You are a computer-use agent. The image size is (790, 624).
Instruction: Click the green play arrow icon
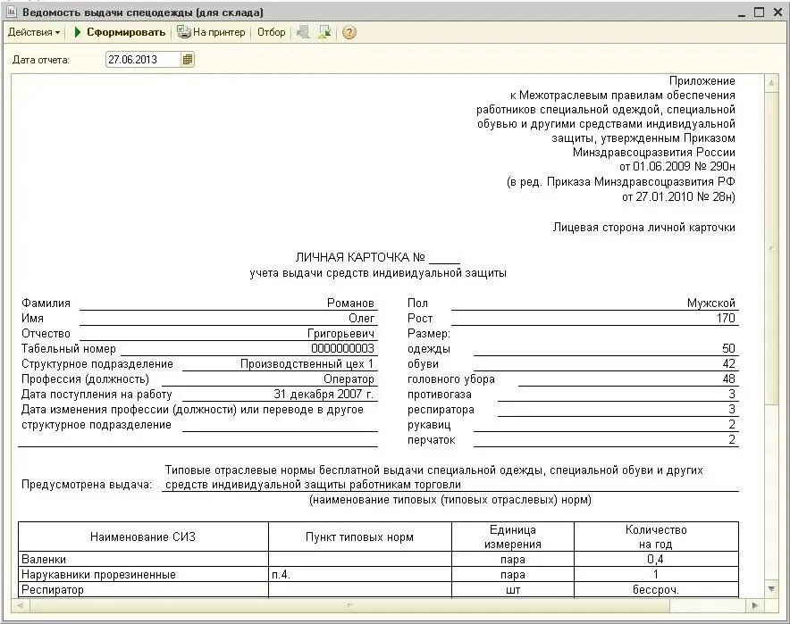(x=78, y=32)
